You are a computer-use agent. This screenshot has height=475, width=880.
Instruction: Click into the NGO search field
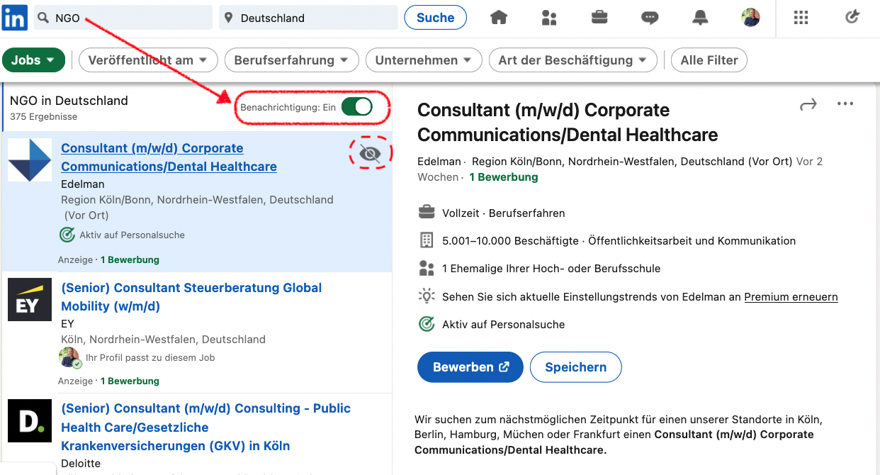click(123, 18)
